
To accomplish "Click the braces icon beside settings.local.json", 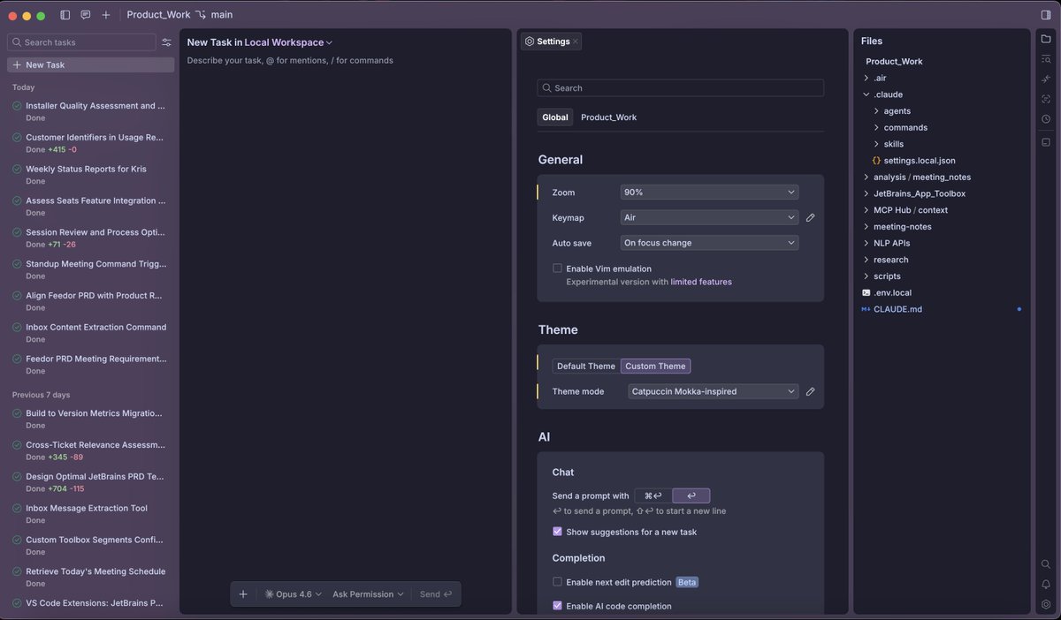I will pyautogui.click(x=876, y=161).
